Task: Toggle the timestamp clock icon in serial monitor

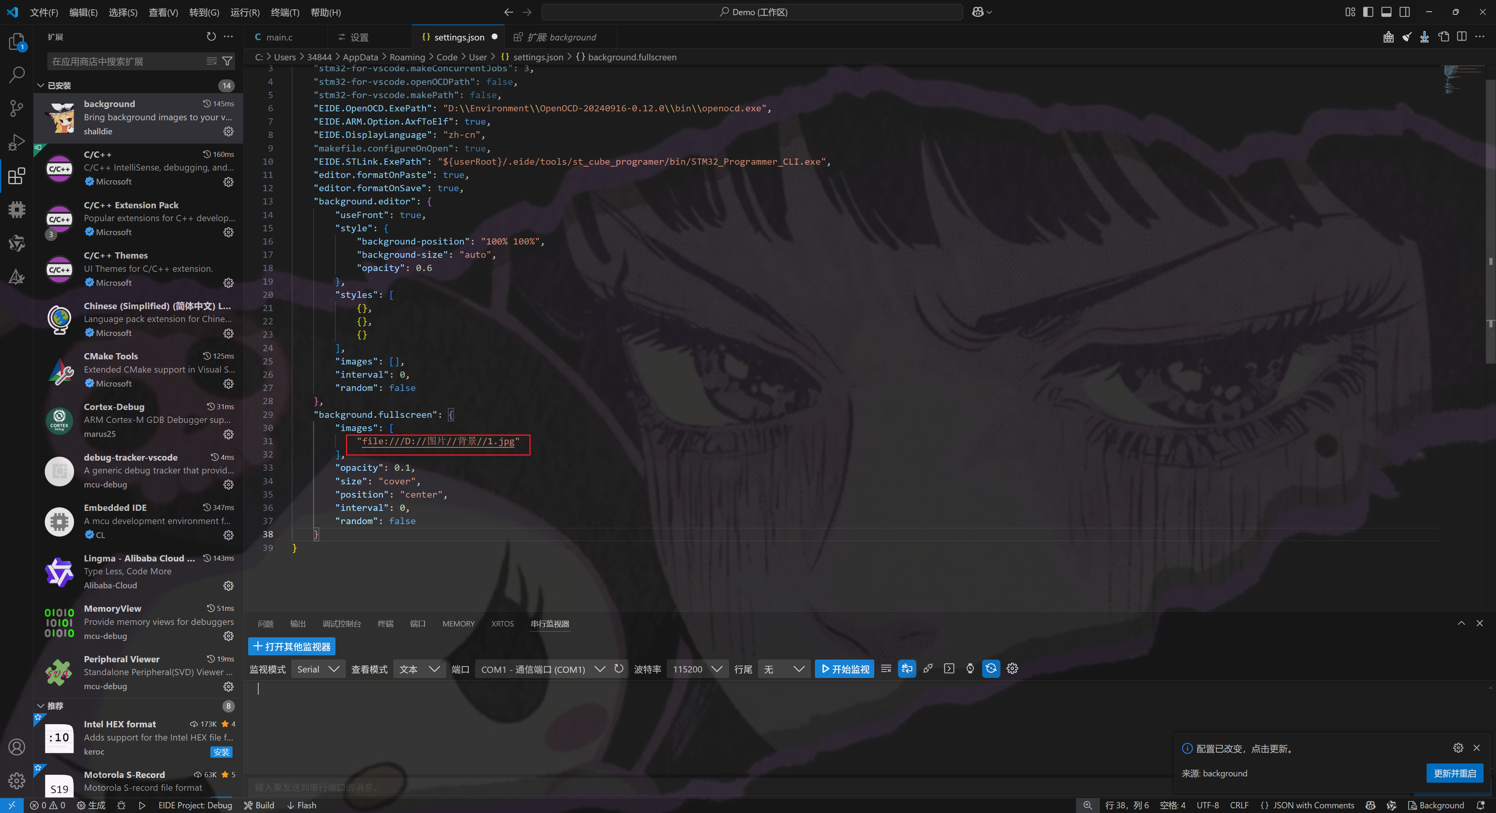Action: coord(970,669)
